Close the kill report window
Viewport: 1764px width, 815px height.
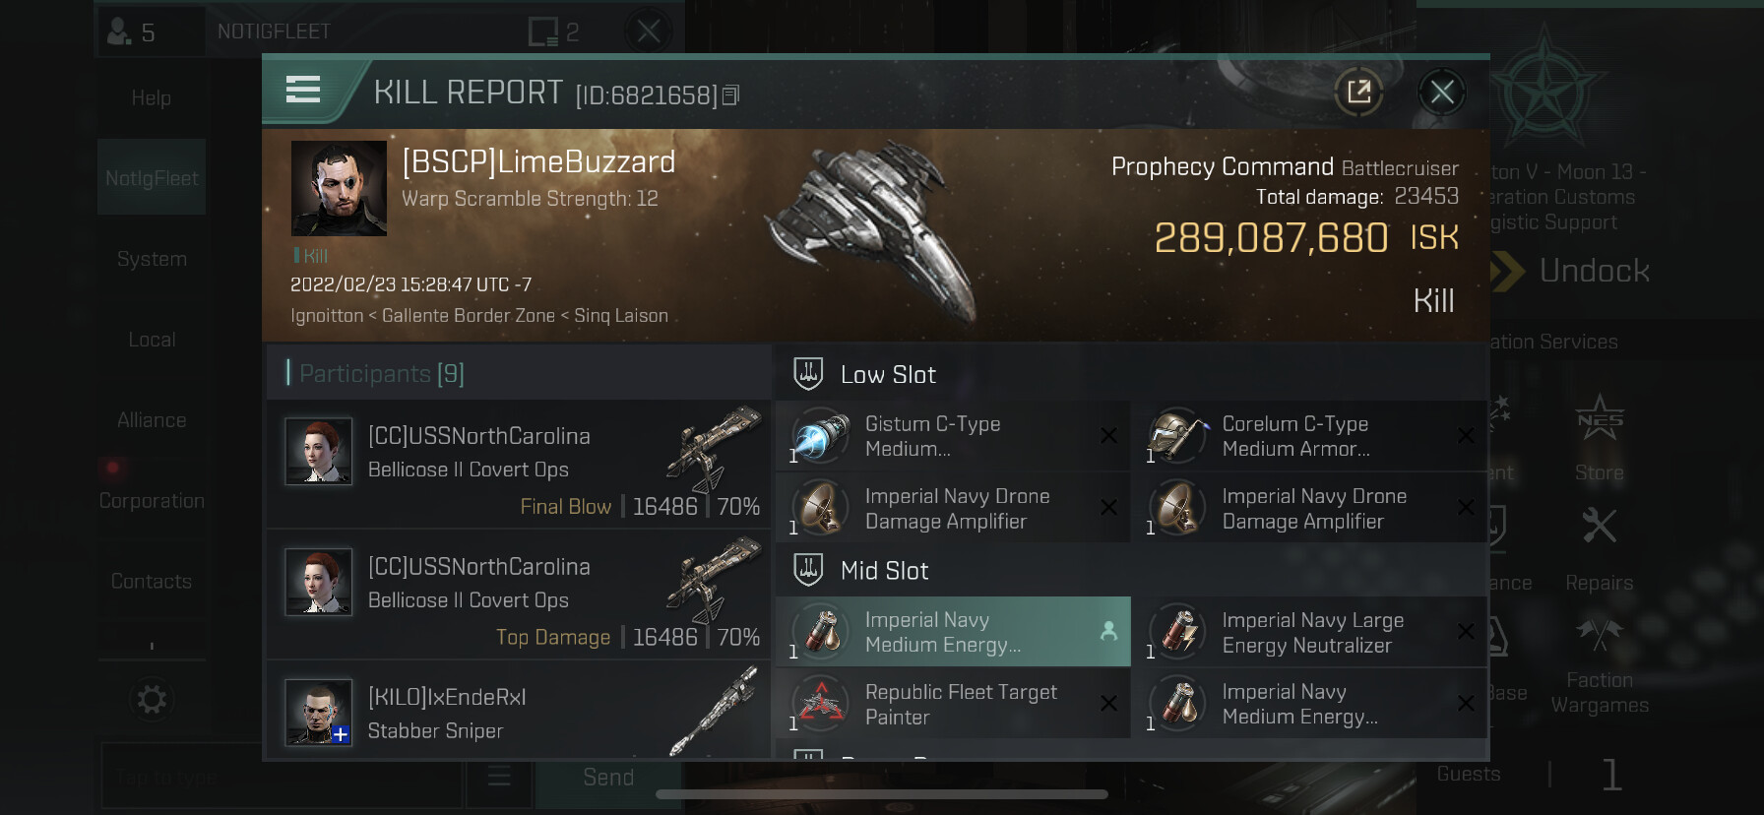(x=1442, y=93)
